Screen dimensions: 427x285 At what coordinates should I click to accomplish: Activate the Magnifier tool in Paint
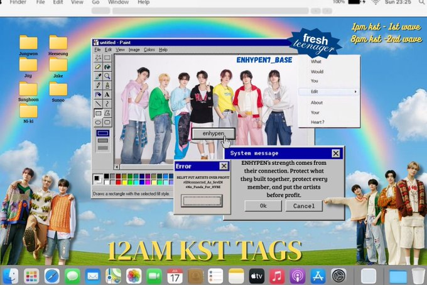pyautogui.click(x=107, y=76)
